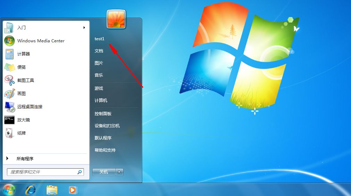Viewport: 351px width, 196px height.
Task: Open 计算机 computer
Action: click(101, 101)
